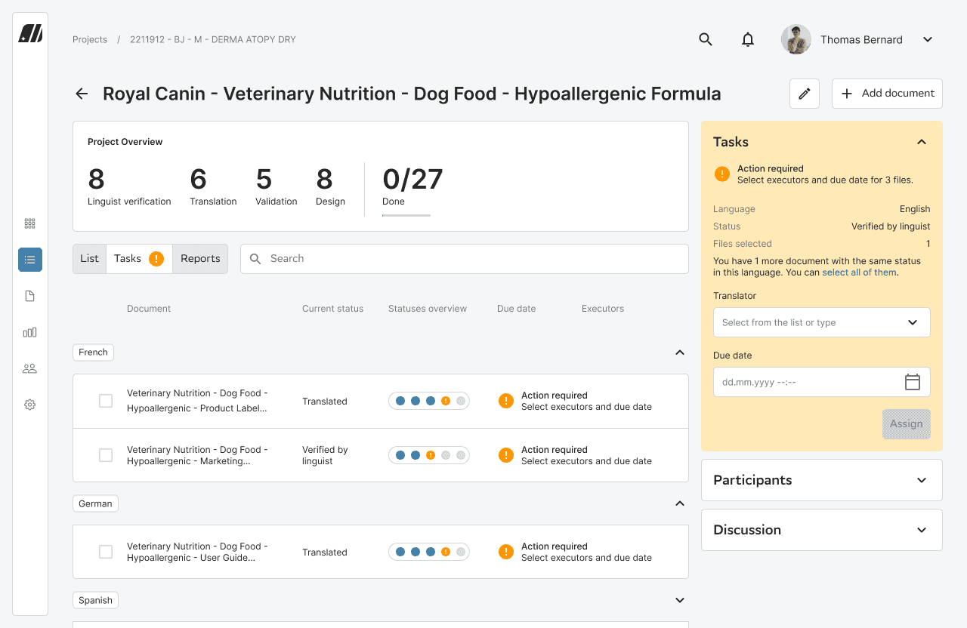Click the search magnifier in header

[x=706, y=39]
